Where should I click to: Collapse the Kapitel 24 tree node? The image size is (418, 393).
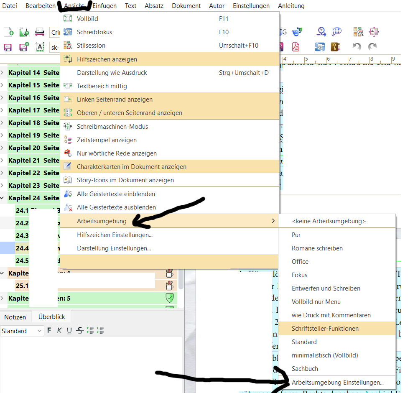click(x=3, y=198)
